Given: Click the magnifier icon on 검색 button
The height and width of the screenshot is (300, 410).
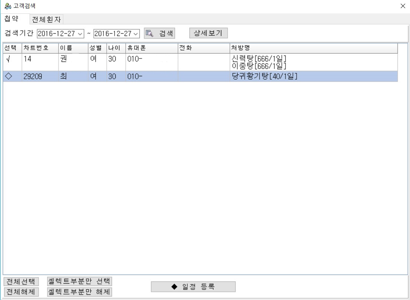Looking at the screenshot, I should pos(149,33).
